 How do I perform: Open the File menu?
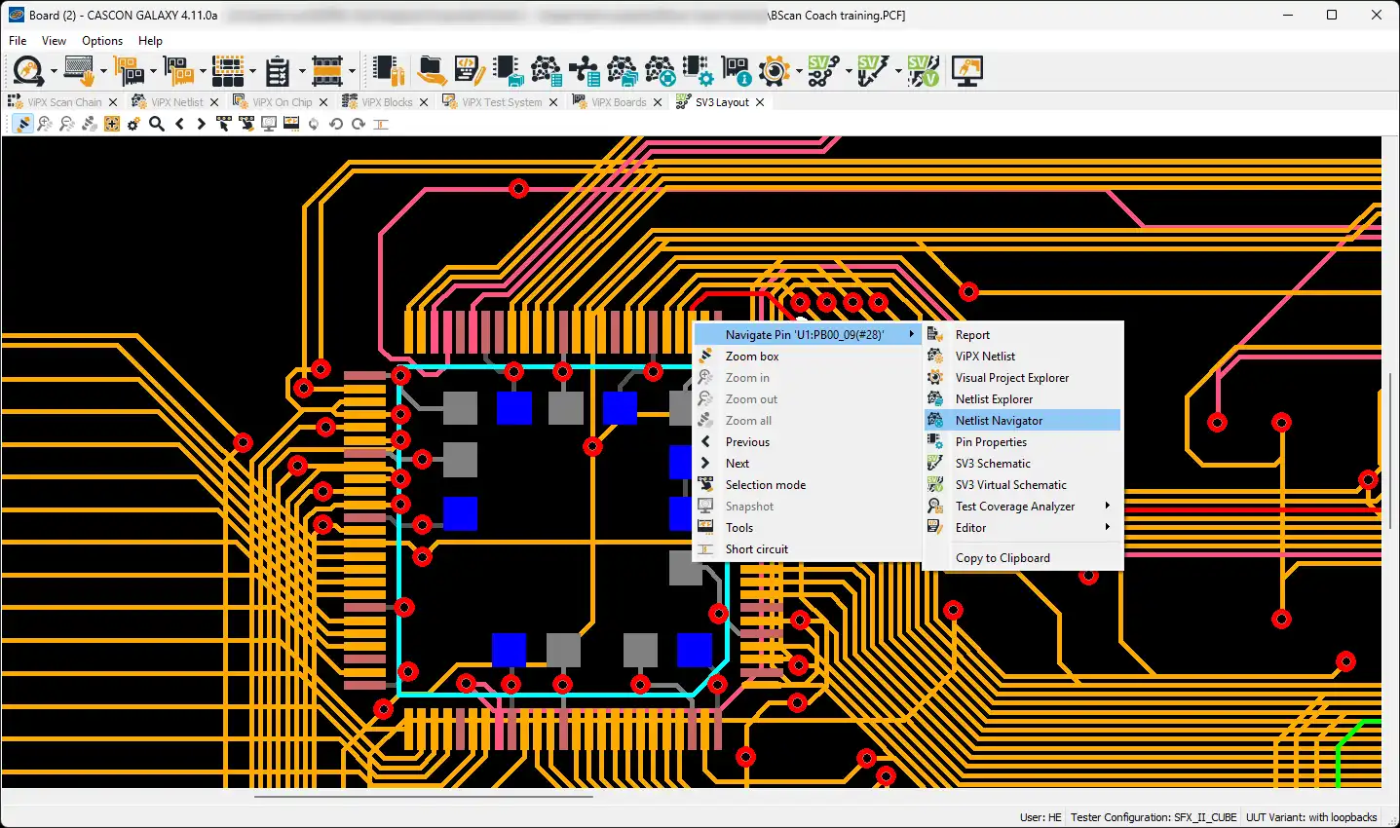pyautogui.click(x=18, y=41)
